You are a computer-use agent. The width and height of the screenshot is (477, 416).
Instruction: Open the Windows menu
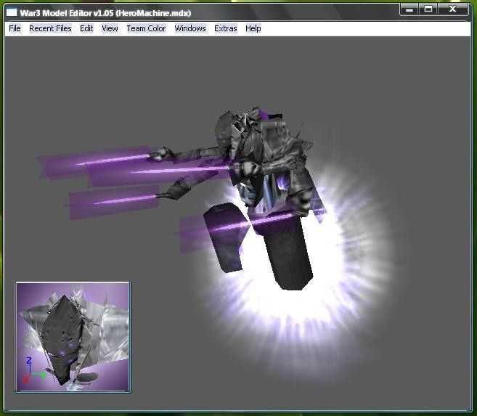tap(190, 28)
